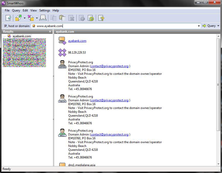Click the Help question-mark toolbar icon
Viewport: 222px width, 173px height.
101,18
